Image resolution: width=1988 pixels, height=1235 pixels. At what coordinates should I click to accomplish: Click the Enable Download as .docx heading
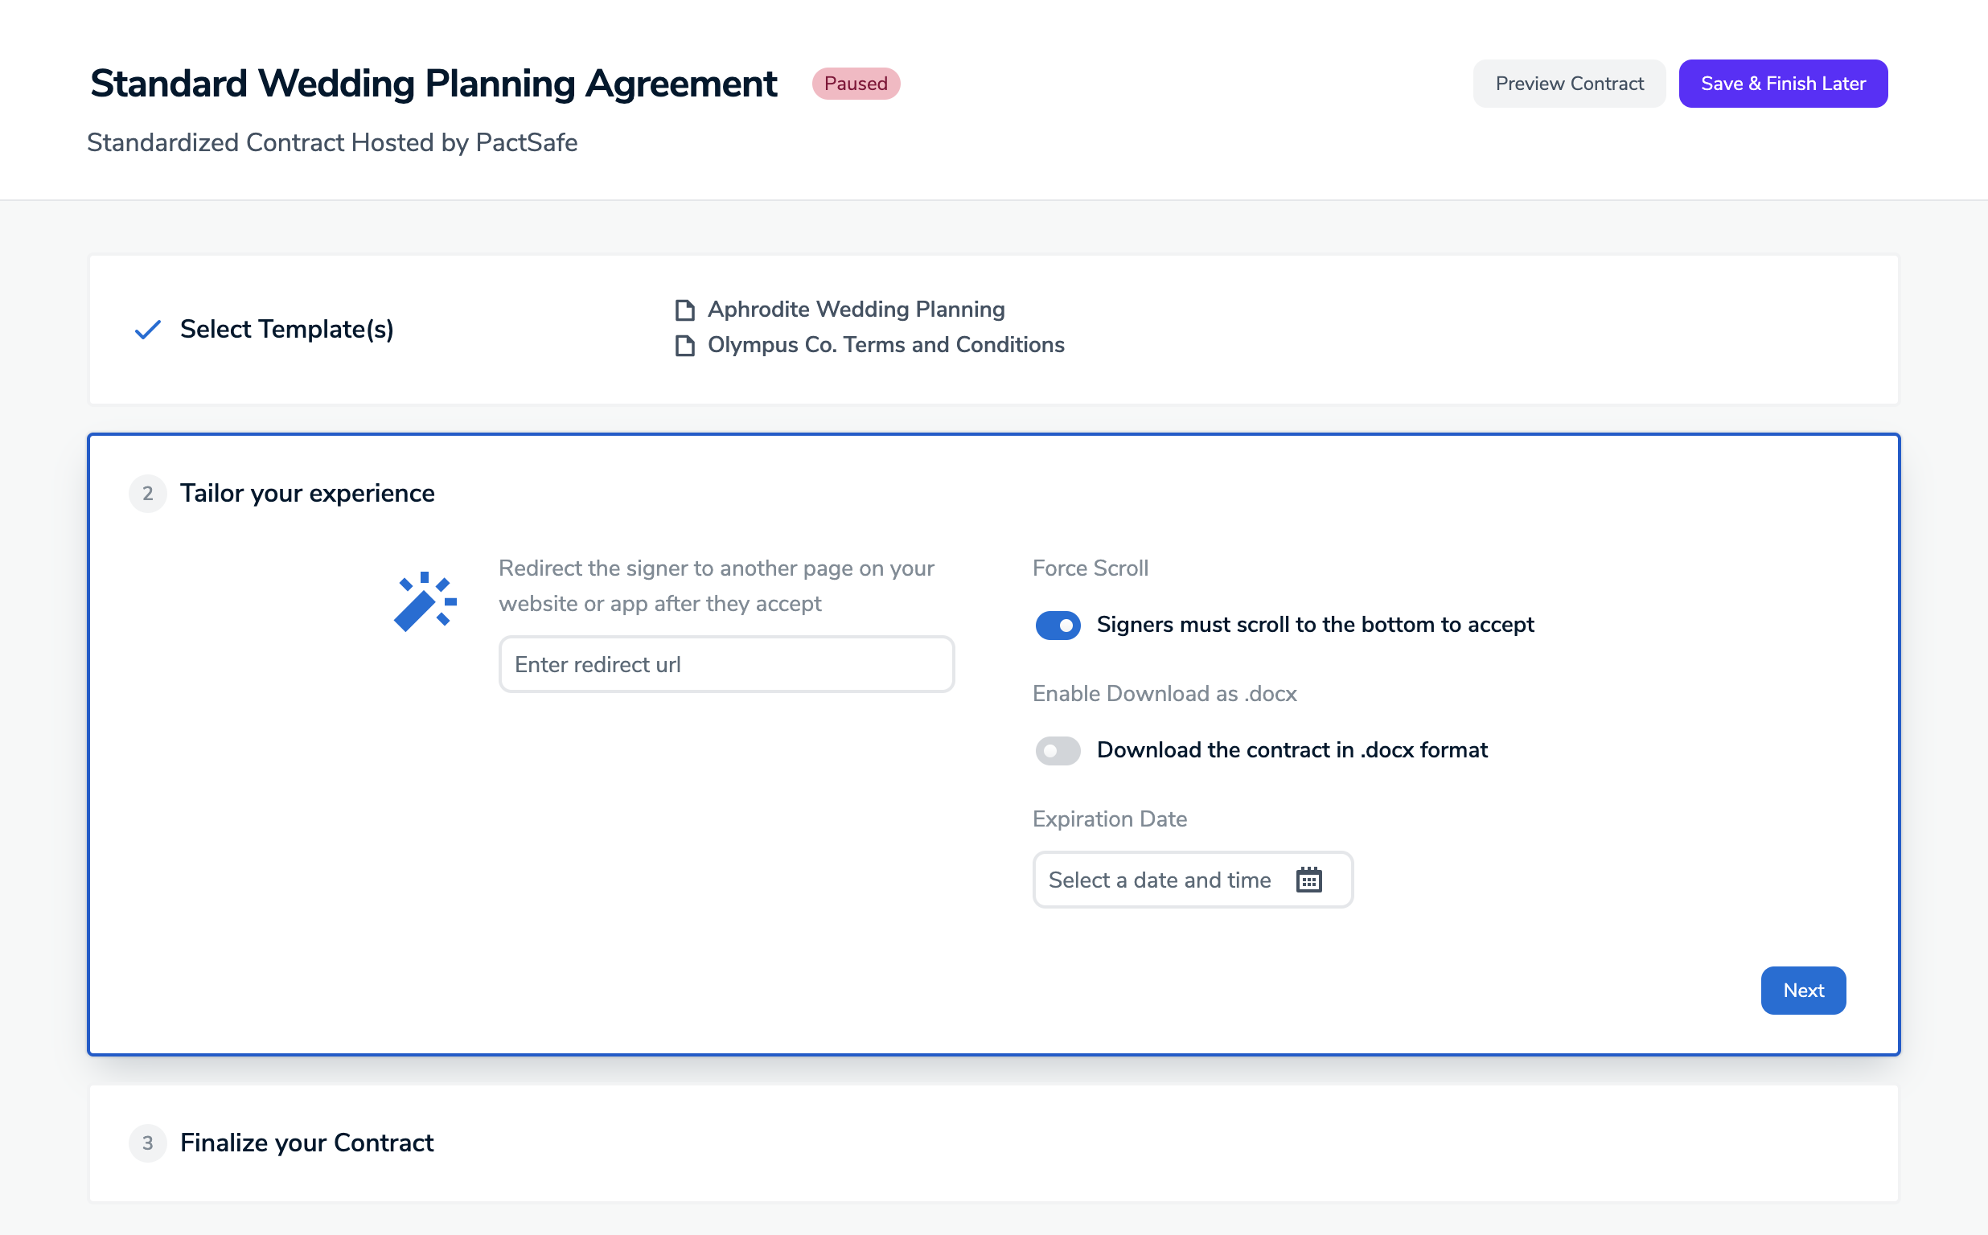pyautogui.click(x=1164, y=693)
